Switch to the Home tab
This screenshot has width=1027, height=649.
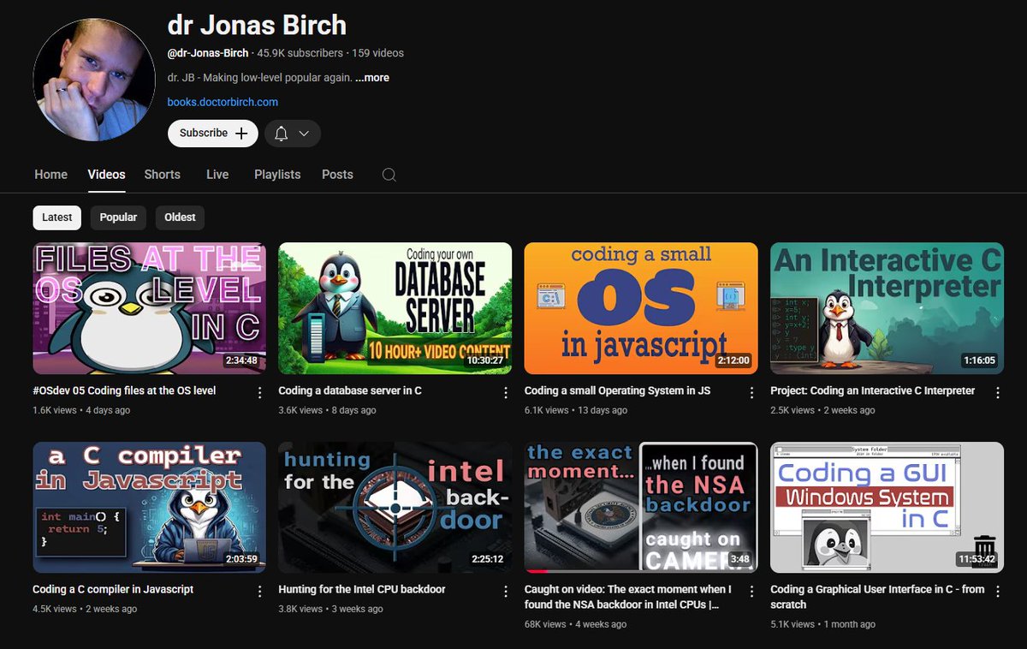point(51,175)
